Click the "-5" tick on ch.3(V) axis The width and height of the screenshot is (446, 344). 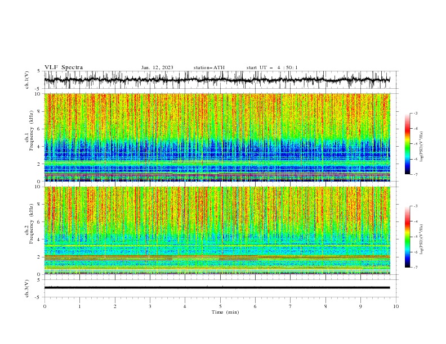click(38, 297)
